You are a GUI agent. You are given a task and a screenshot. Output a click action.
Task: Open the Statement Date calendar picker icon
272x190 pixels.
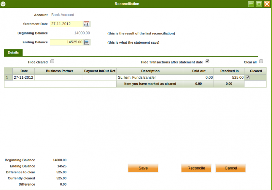pyautogui.click(x=87, y=24)
